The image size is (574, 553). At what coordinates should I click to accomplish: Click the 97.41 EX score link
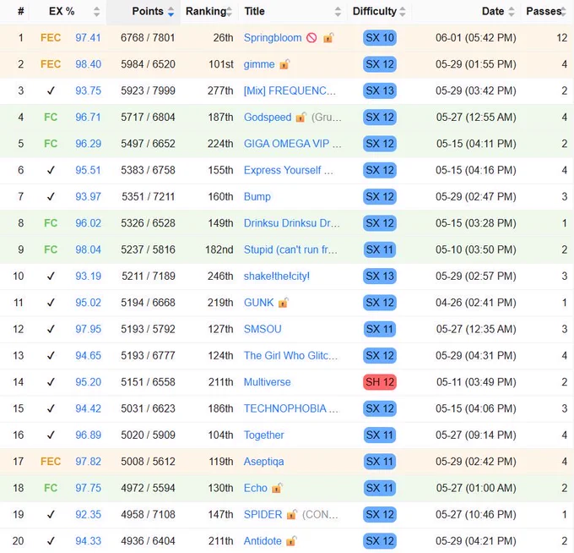coord(88,38)
